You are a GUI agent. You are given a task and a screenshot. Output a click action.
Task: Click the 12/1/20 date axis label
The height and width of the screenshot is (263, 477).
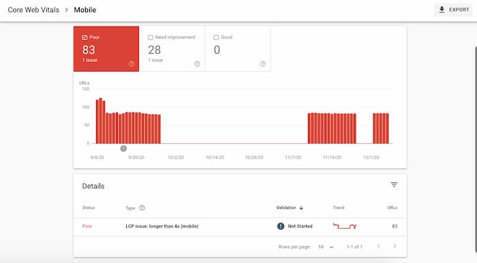tap(371, 157)
